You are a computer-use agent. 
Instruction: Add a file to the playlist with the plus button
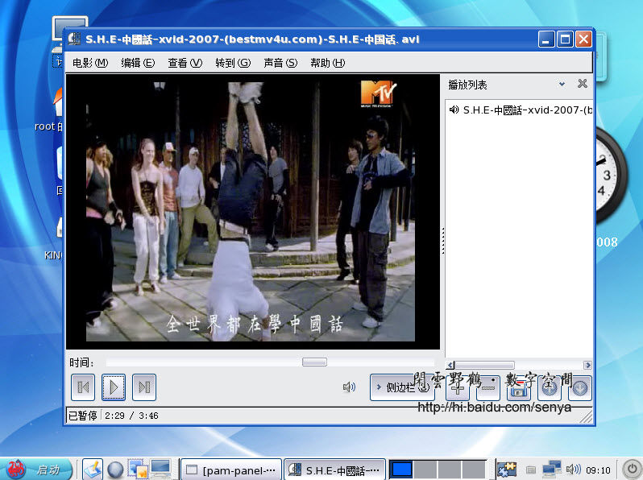(x=458, y=387)
